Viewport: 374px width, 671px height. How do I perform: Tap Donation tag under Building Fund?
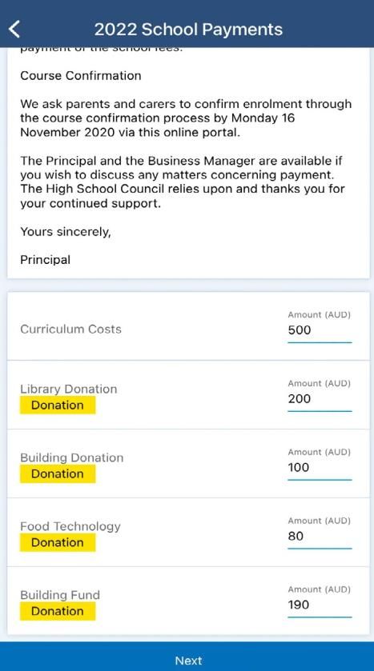pos(58,611)
